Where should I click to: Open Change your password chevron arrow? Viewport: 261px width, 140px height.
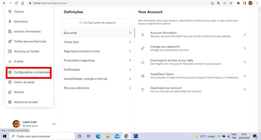pos(245,48)
